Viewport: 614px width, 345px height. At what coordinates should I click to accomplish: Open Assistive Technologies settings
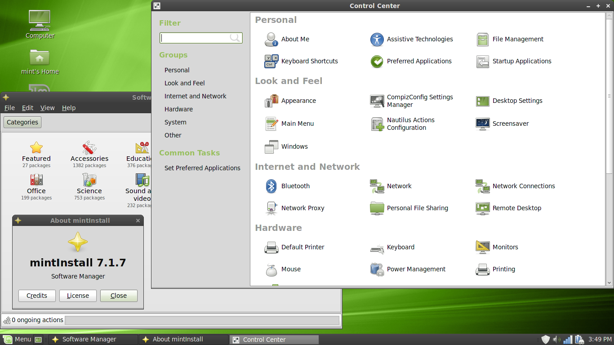(412, 39)
